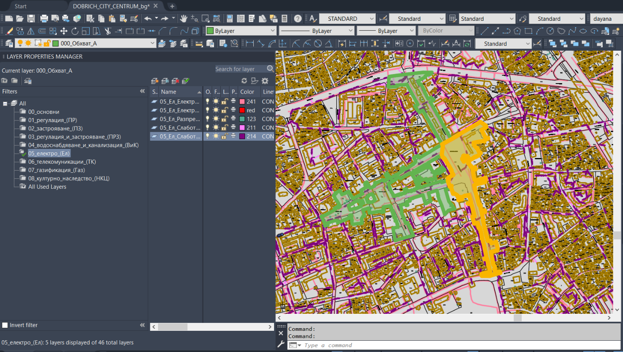The height and width of the screenshot is (352, 623).
Task: Toggle lightbulb visibility of color 241 layer
Action: coord(207,101)
